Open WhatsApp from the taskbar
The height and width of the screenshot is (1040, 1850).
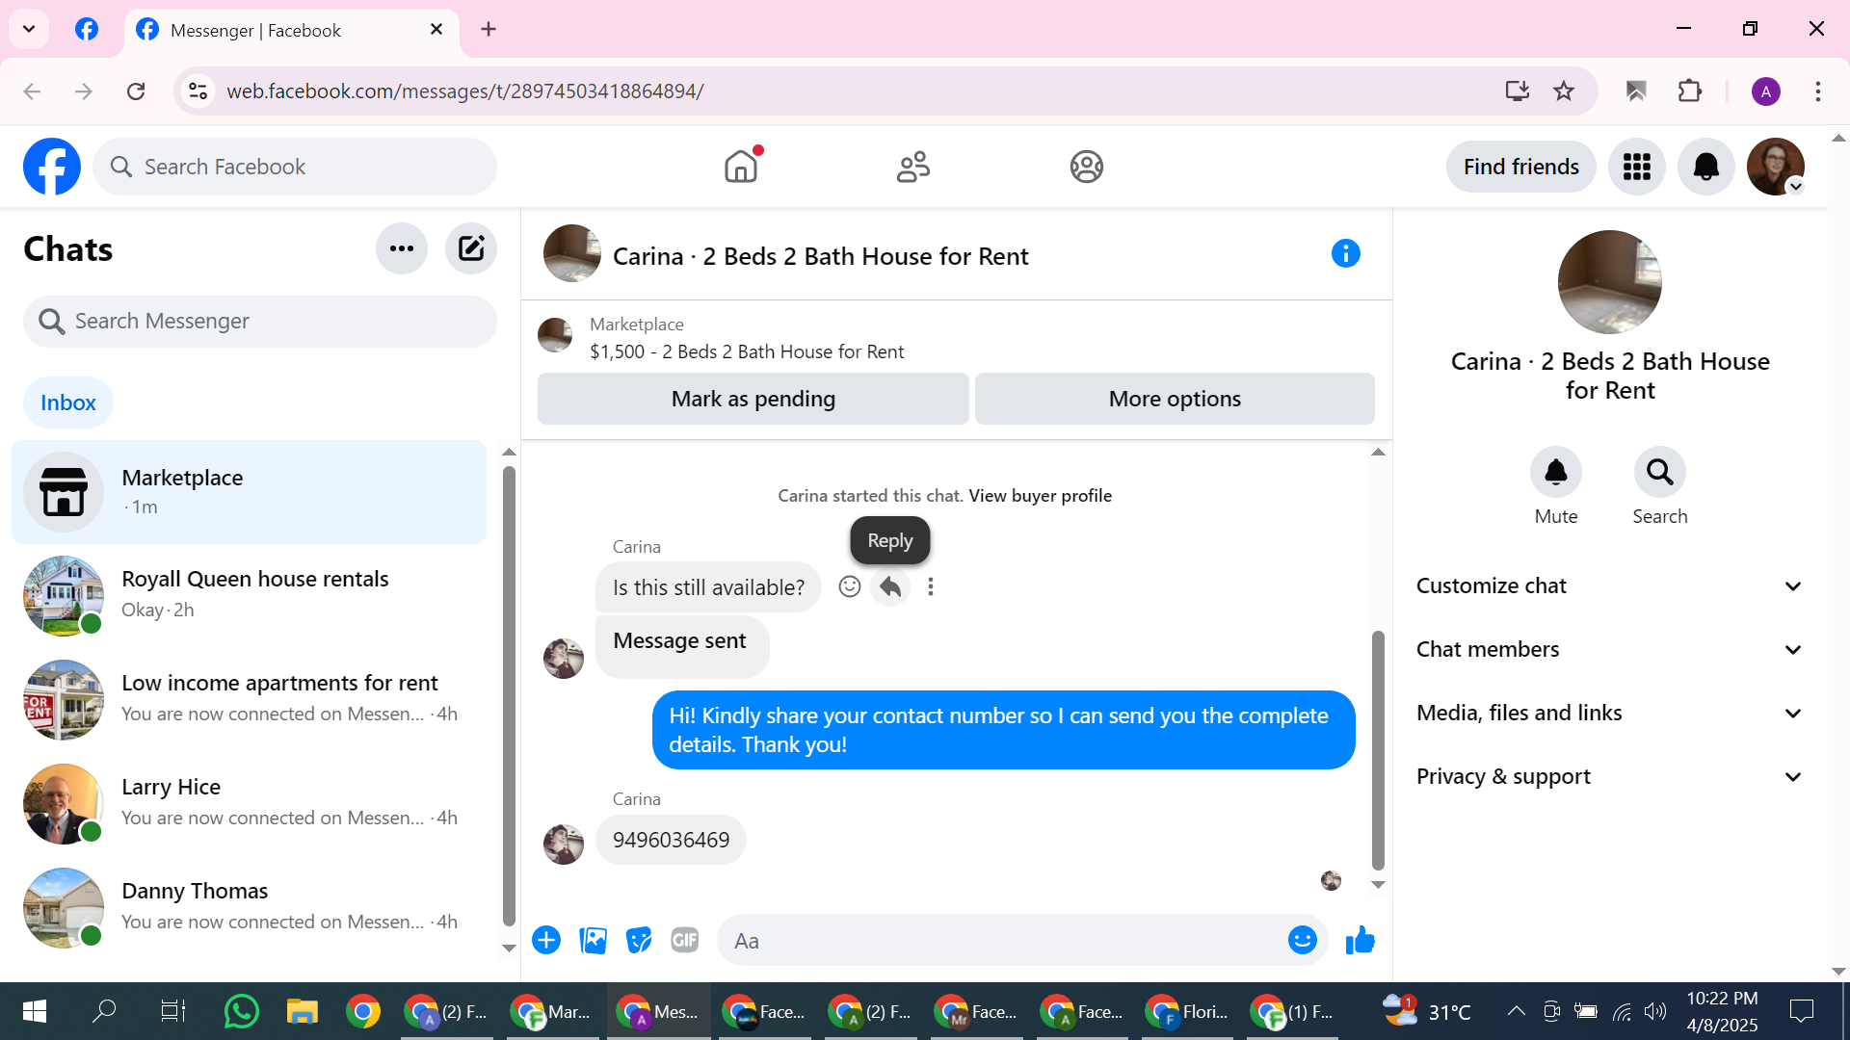241,1011
